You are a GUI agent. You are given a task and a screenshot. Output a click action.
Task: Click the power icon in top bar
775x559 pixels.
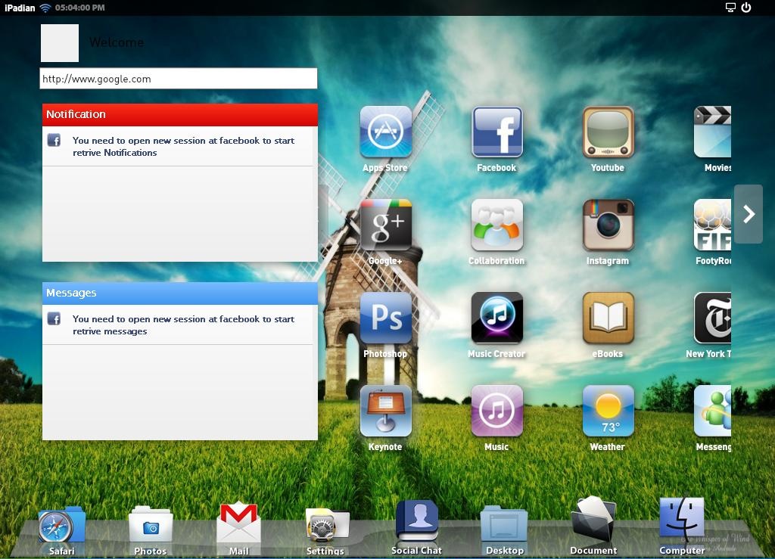pos(746,8)
